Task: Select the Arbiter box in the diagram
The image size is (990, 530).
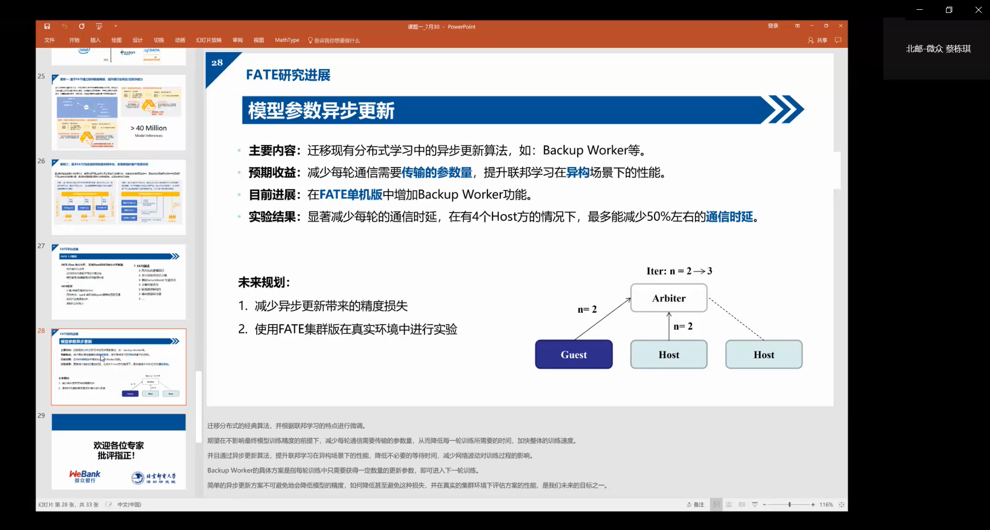Action: click(669, 298)
